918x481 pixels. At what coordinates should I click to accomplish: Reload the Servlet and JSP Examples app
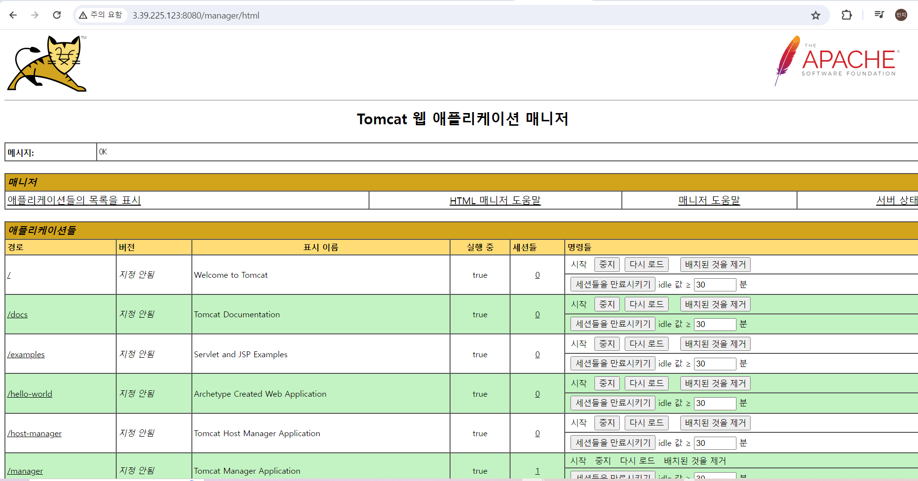click(647, 344)
